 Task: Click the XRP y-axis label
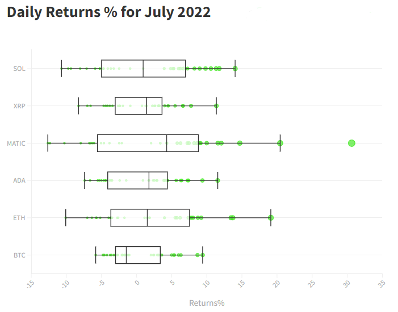[x=19, y=106]
